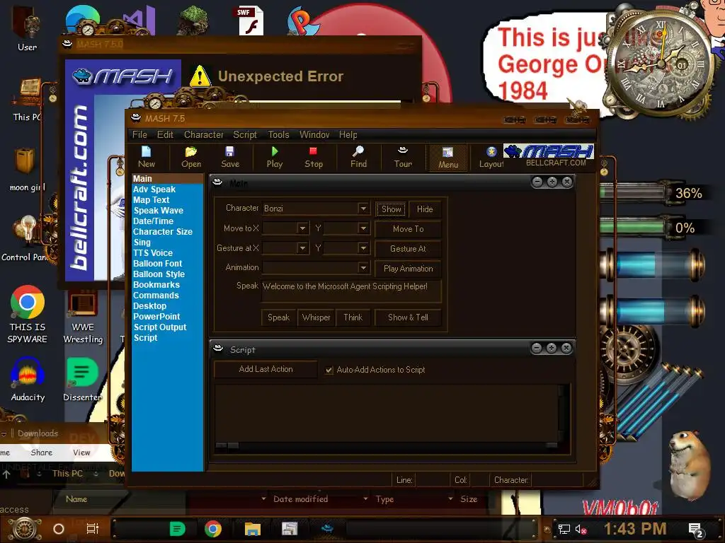
Task: Open the Move to Y dropdown
Action: coord(363,228)
